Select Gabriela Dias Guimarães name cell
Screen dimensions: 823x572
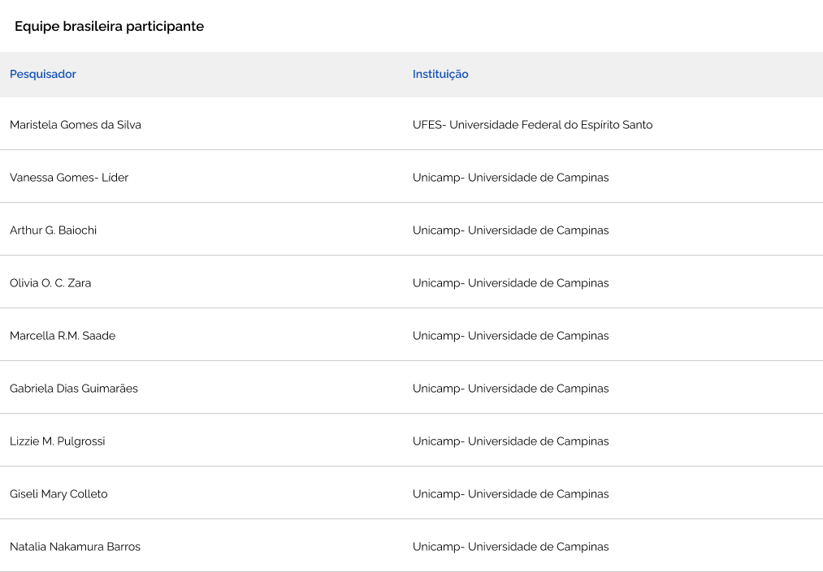74,389
